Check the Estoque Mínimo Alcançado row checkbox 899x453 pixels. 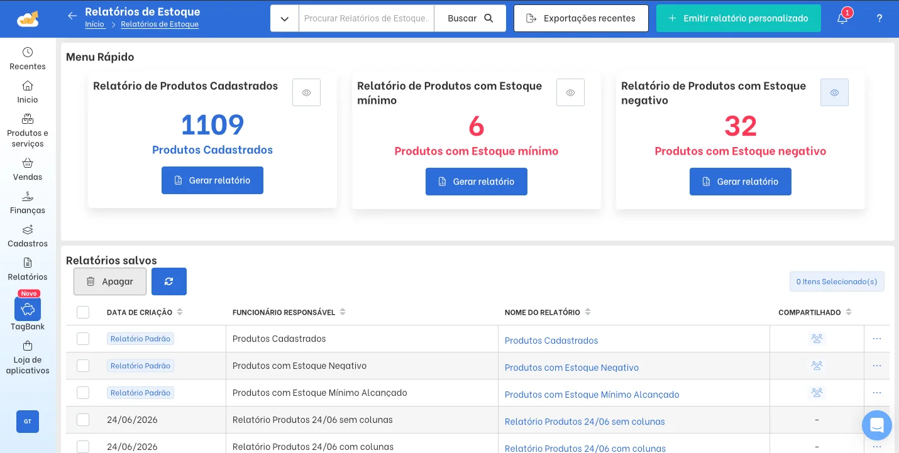click(x=83, y=393)
